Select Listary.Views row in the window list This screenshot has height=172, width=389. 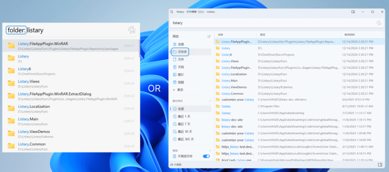(x=299, y=61)
